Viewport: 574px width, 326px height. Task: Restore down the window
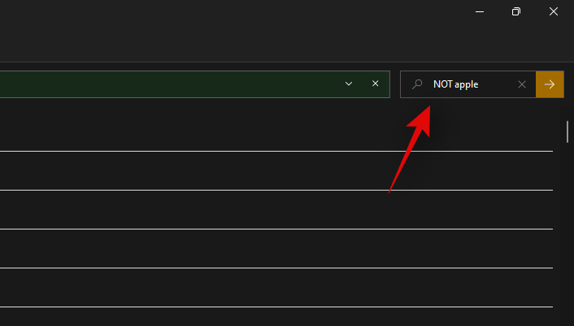515,11
